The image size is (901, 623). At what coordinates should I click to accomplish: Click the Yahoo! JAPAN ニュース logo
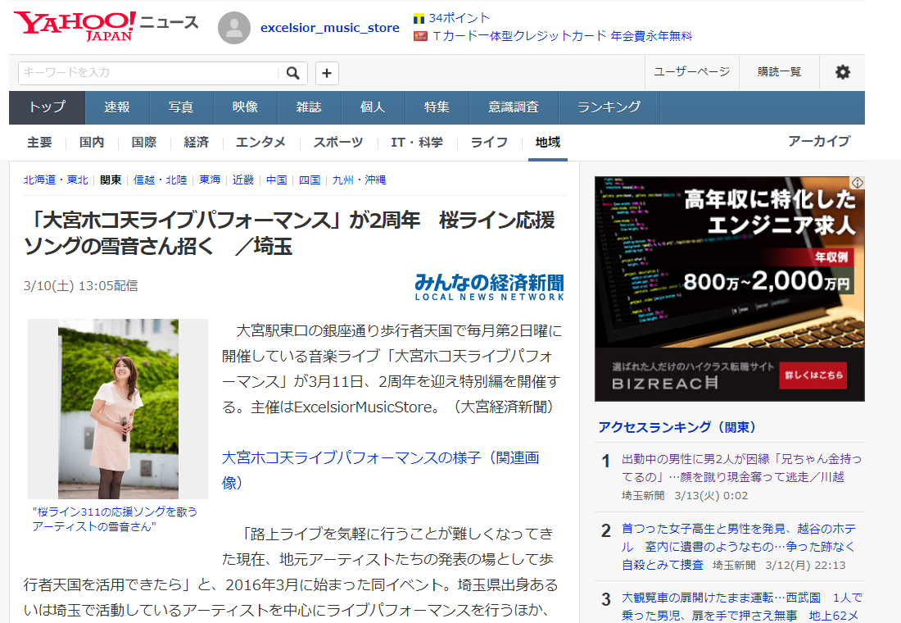(x=106, y=26)
